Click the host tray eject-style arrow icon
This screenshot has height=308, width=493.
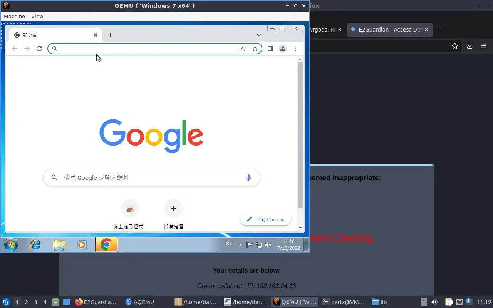[423, 302]
